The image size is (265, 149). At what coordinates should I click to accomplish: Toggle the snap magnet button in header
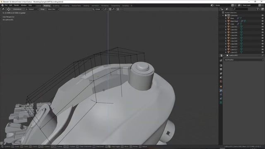coord(110,9)
